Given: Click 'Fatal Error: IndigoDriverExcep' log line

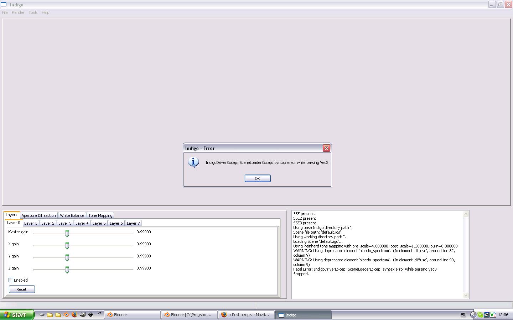Looking at the screenshot, I should tap(365, 269).
